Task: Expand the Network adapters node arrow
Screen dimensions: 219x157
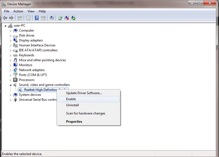Action: (10, 70)
